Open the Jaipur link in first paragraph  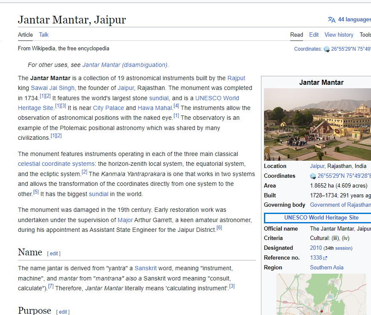[126, 88]
